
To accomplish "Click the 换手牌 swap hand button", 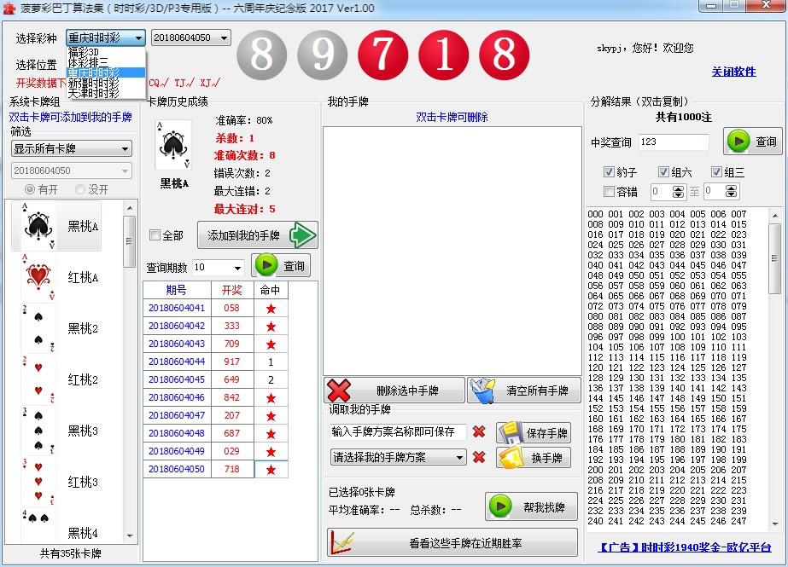I will click(x=534, y=458).
